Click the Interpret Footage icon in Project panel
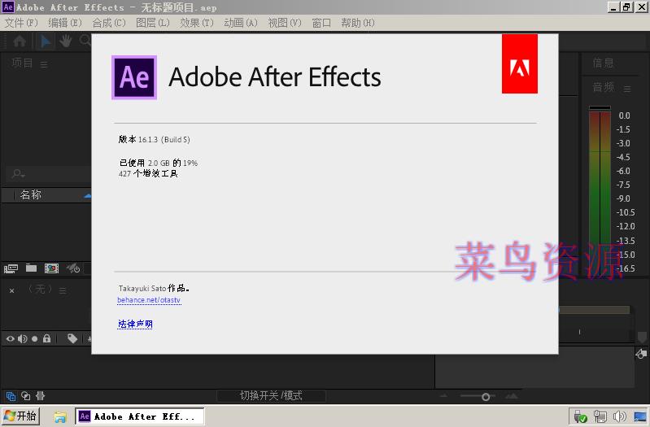The width and height of the screenshot is (650, 427). coord(11,268)
